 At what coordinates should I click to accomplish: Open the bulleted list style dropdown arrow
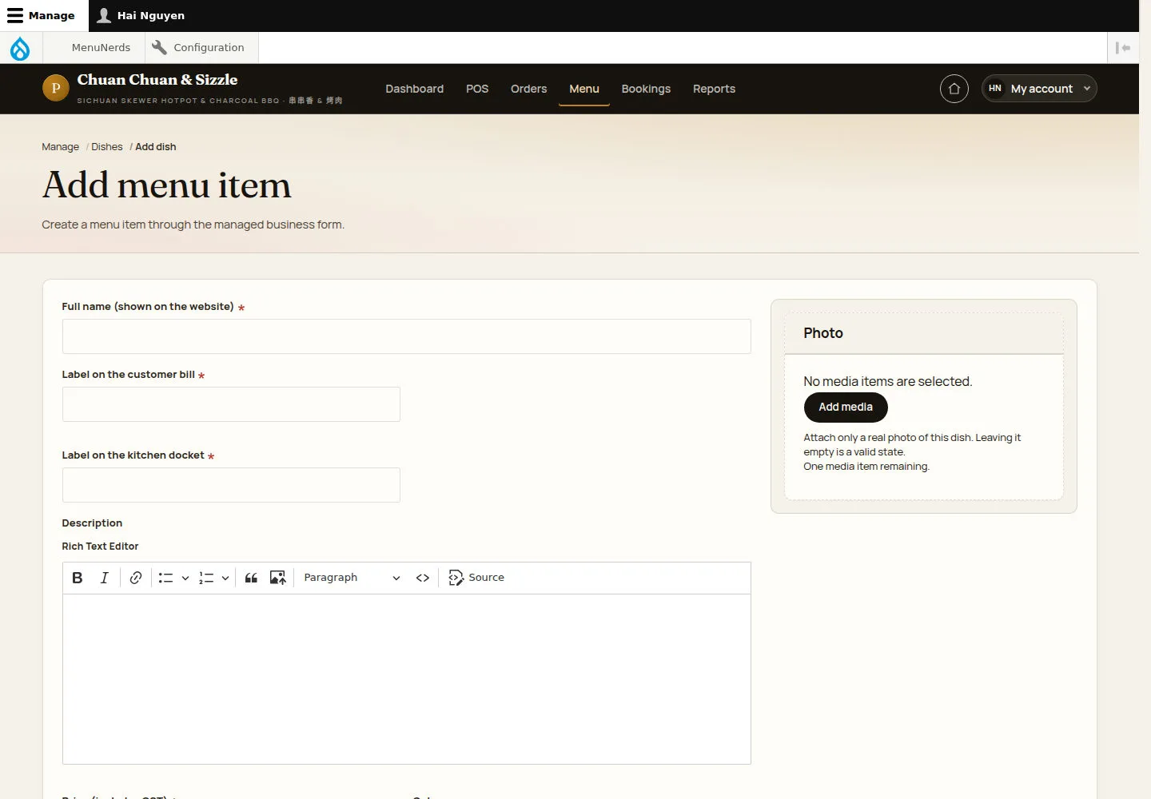(x=185, y=578)
